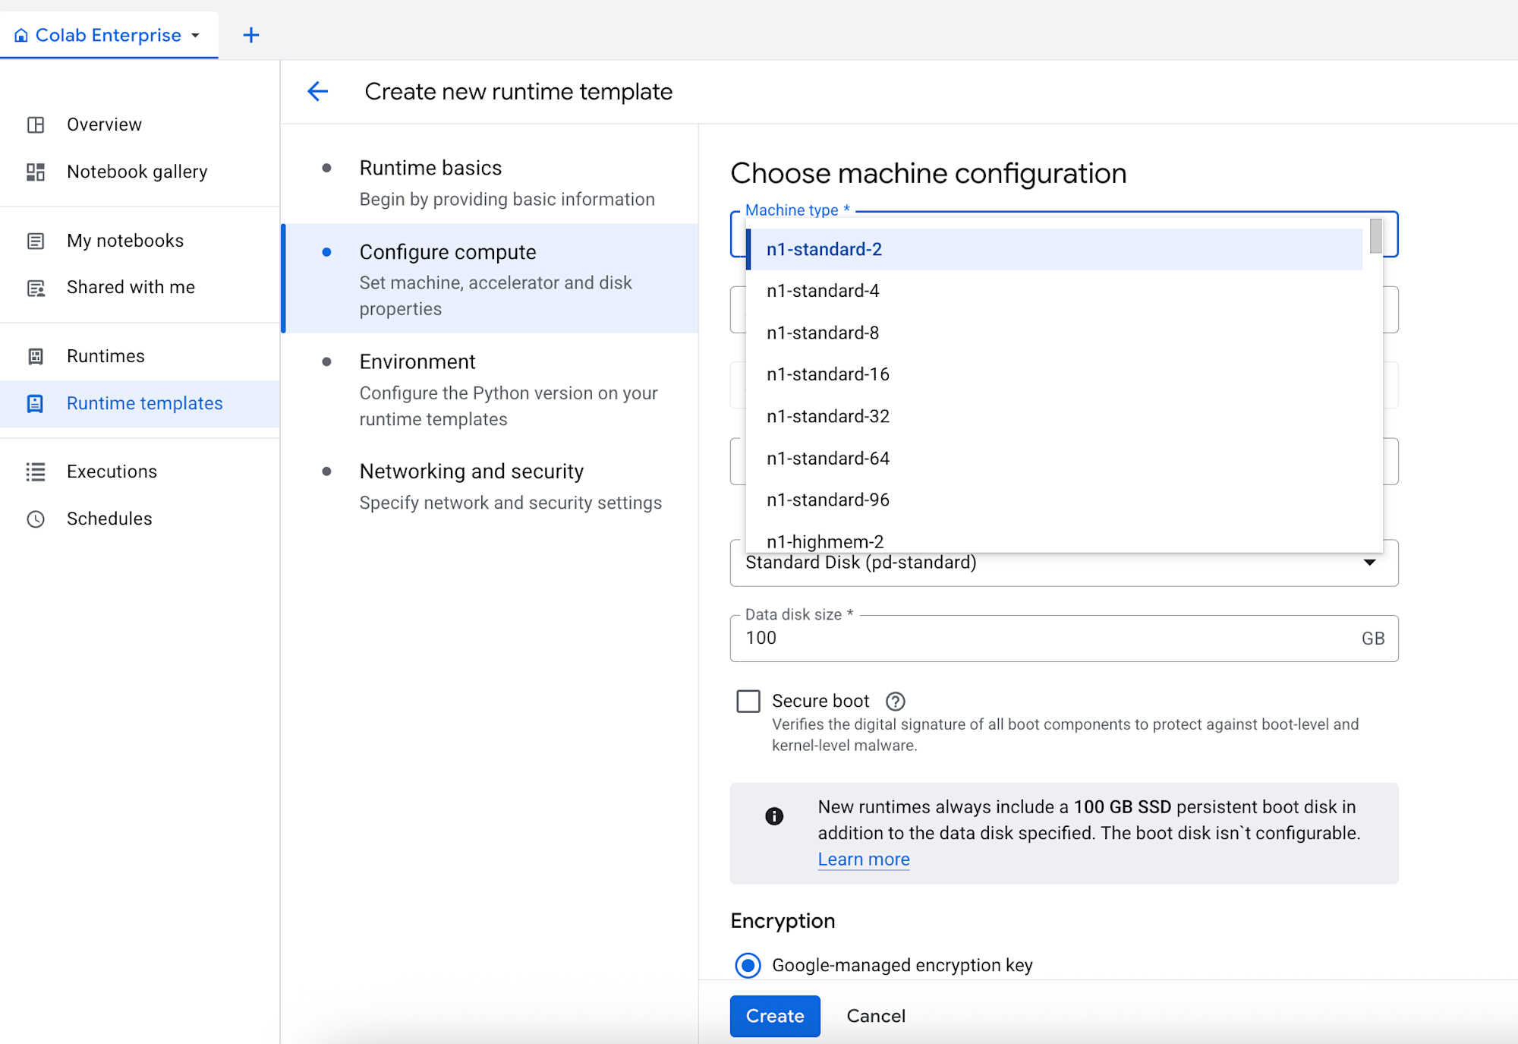Select Google-managed encryption key radio
This screenshot has height=1044, width=1518.
[x=748, y=965]
